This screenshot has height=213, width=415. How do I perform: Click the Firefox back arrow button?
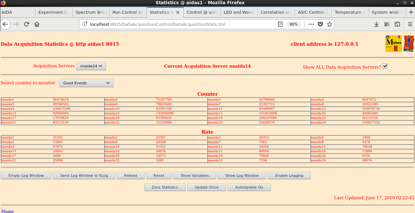[x=6, y=24]
